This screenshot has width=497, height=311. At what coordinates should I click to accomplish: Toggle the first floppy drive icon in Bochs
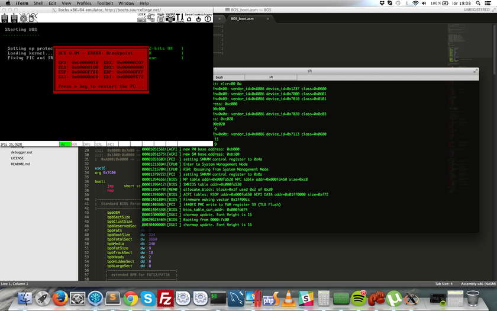pyautogui.click(x=6, y=18)
